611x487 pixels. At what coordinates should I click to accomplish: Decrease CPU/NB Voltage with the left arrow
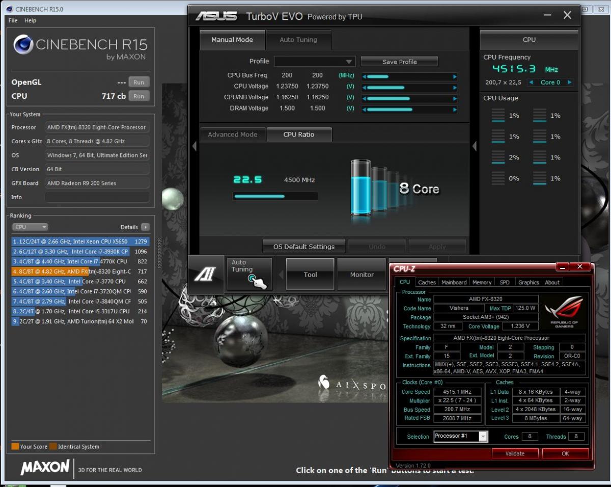[x=364, y=98]
